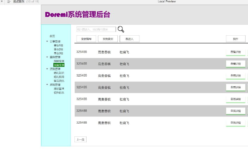Image resolution: width=248 pixels, height=163 pixels.
Task: Click the 视频案例 (10 of 19) page title
Action: tap(26, 2)
